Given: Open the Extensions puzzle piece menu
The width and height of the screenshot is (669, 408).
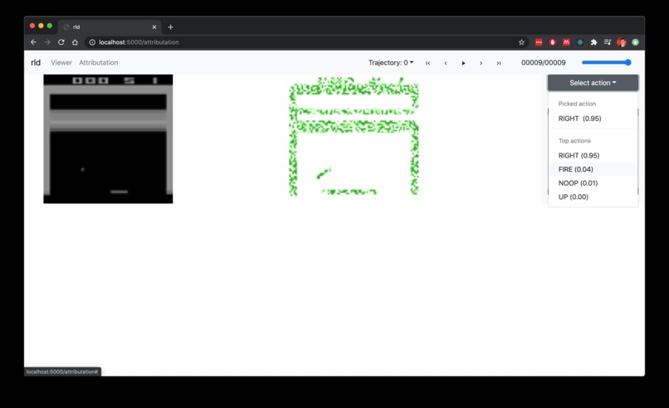Looking at the screenshot, I should [593, 42].
